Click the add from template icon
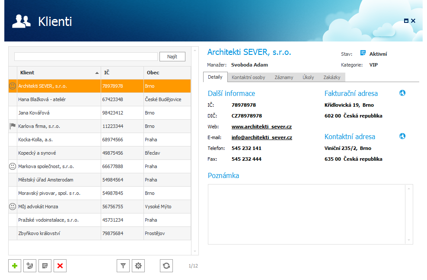Image resolution: width=427 pixels, height=280 pixels. [30, 266]
